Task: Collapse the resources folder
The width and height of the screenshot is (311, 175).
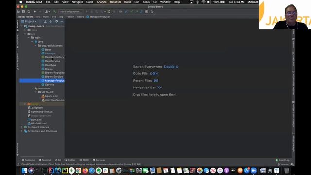Action: [x=32, y=88]
